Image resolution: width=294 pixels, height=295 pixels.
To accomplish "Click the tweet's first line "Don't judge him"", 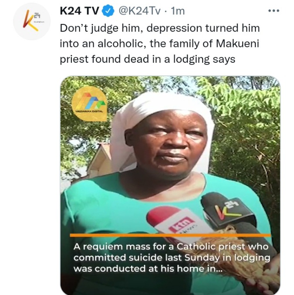I will pyautogui.click(x=160, y=28).
